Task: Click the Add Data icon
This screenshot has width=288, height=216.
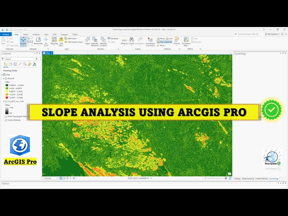Action: tap(61, 40)
